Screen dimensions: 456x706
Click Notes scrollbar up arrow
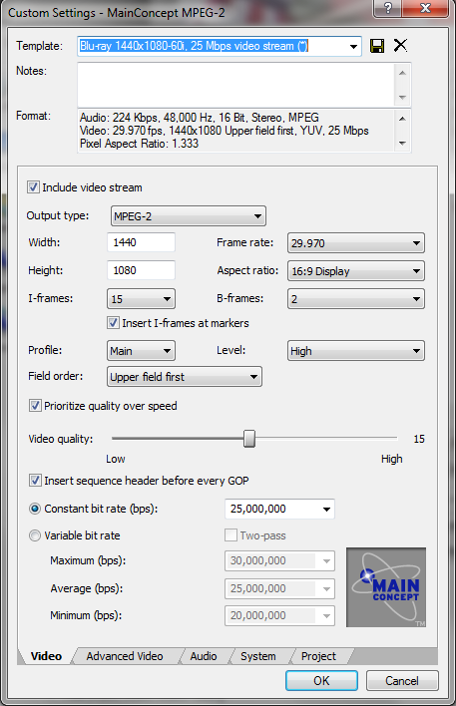point(402,72)
